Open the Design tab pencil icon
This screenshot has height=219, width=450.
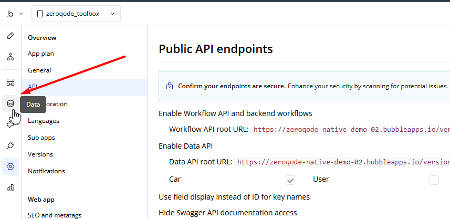(x=10, y=36)
